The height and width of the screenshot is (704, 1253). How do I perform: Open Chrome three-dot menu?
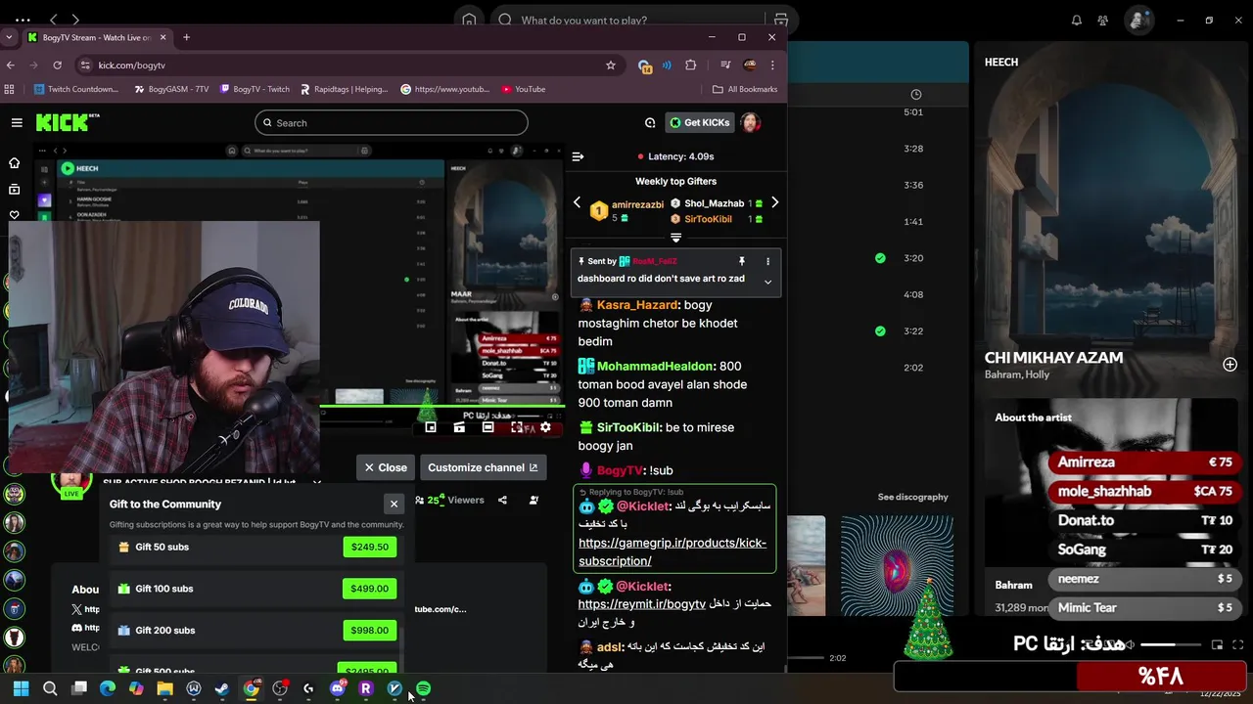coord(772,65)
